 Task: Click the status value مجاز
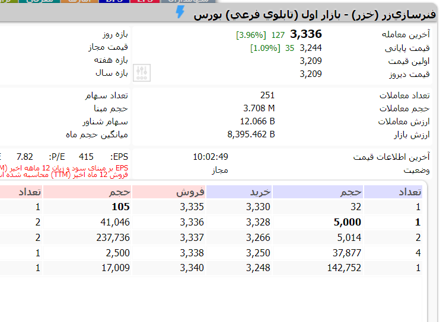220,170
